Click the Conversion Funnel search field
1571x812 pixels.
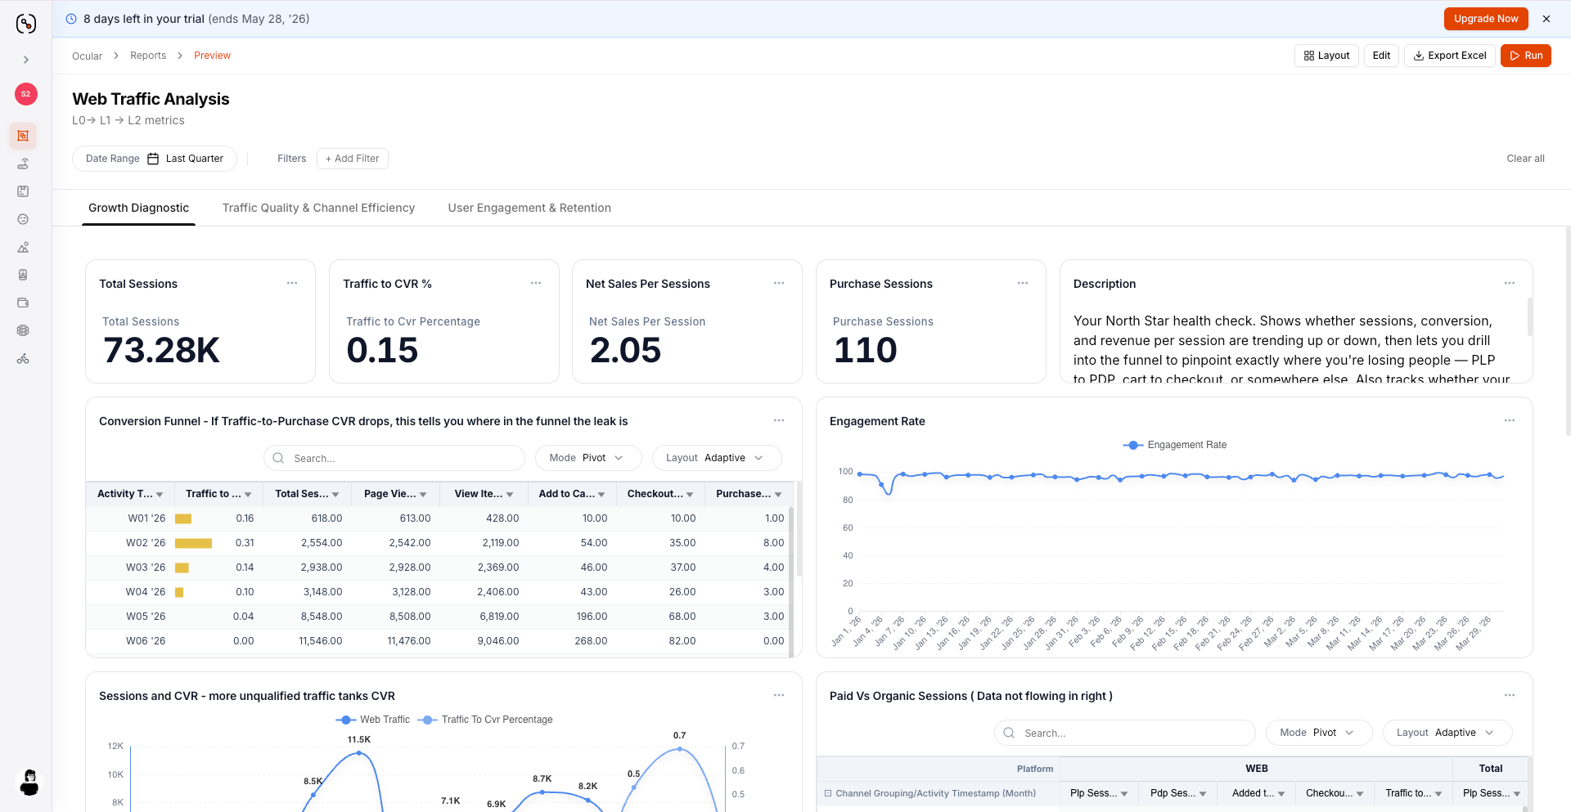point(394,458)
